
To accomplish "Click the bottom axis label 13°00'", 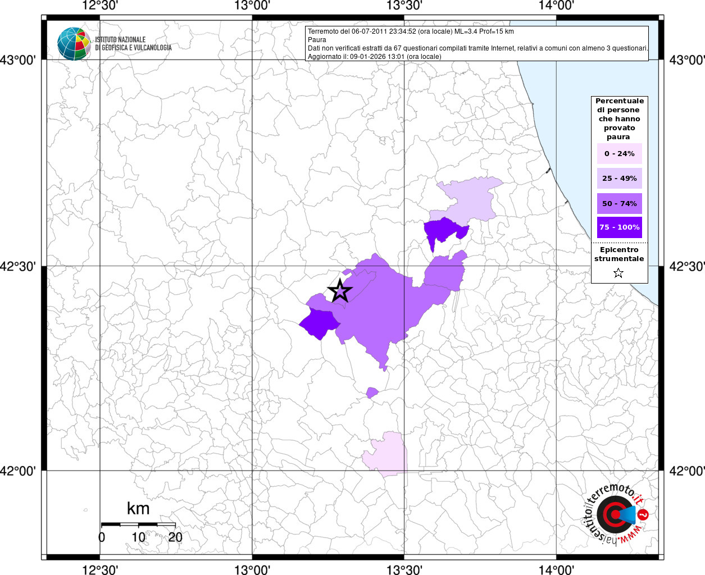I will 252,569.
